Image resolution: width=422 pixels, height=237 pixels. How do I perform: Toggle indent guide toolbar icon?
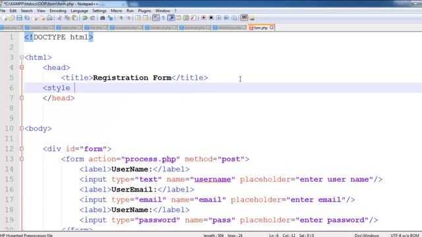pos(171,18)
